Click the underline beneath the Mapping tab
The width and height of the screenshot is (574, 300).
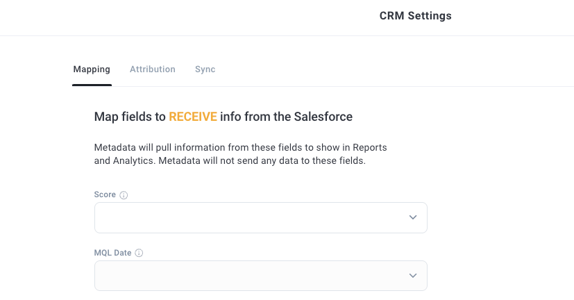pyautogui.click(x=92, y=85)
